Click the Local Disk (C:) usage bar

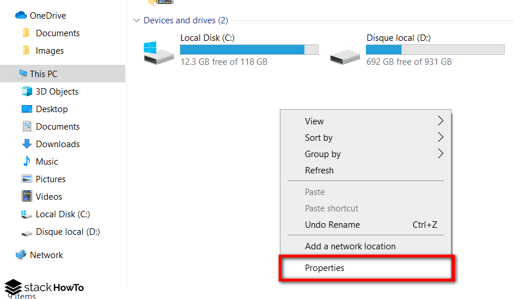point(249,50)
